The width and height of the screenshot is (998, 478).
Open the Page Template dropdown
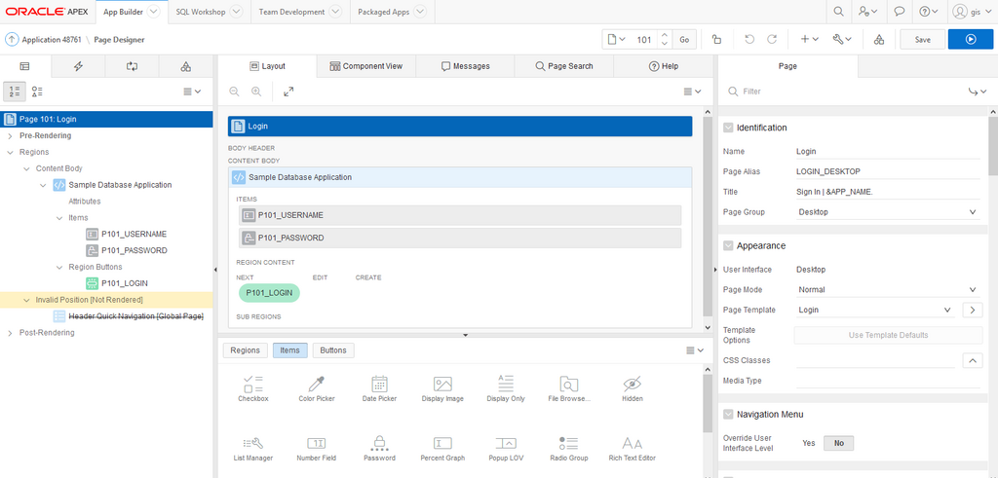tap(875, 311)
